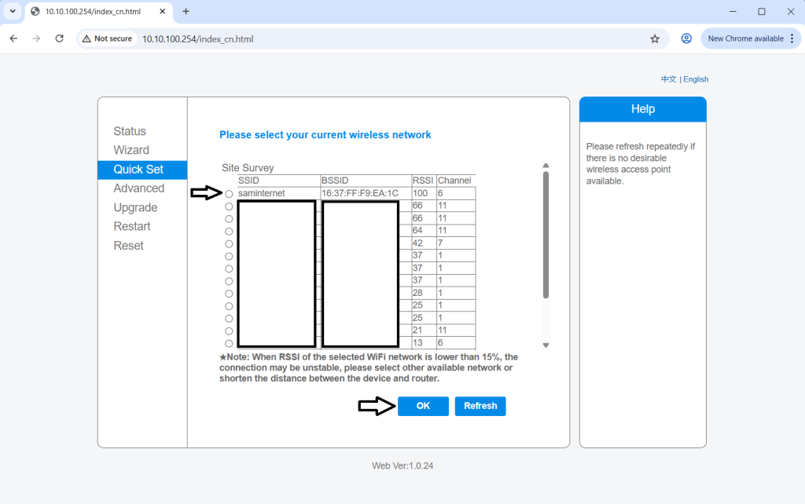Open the Advanced menu item

tap(138, 188)
